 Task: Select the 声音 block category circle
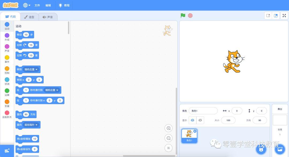[7, 46]
